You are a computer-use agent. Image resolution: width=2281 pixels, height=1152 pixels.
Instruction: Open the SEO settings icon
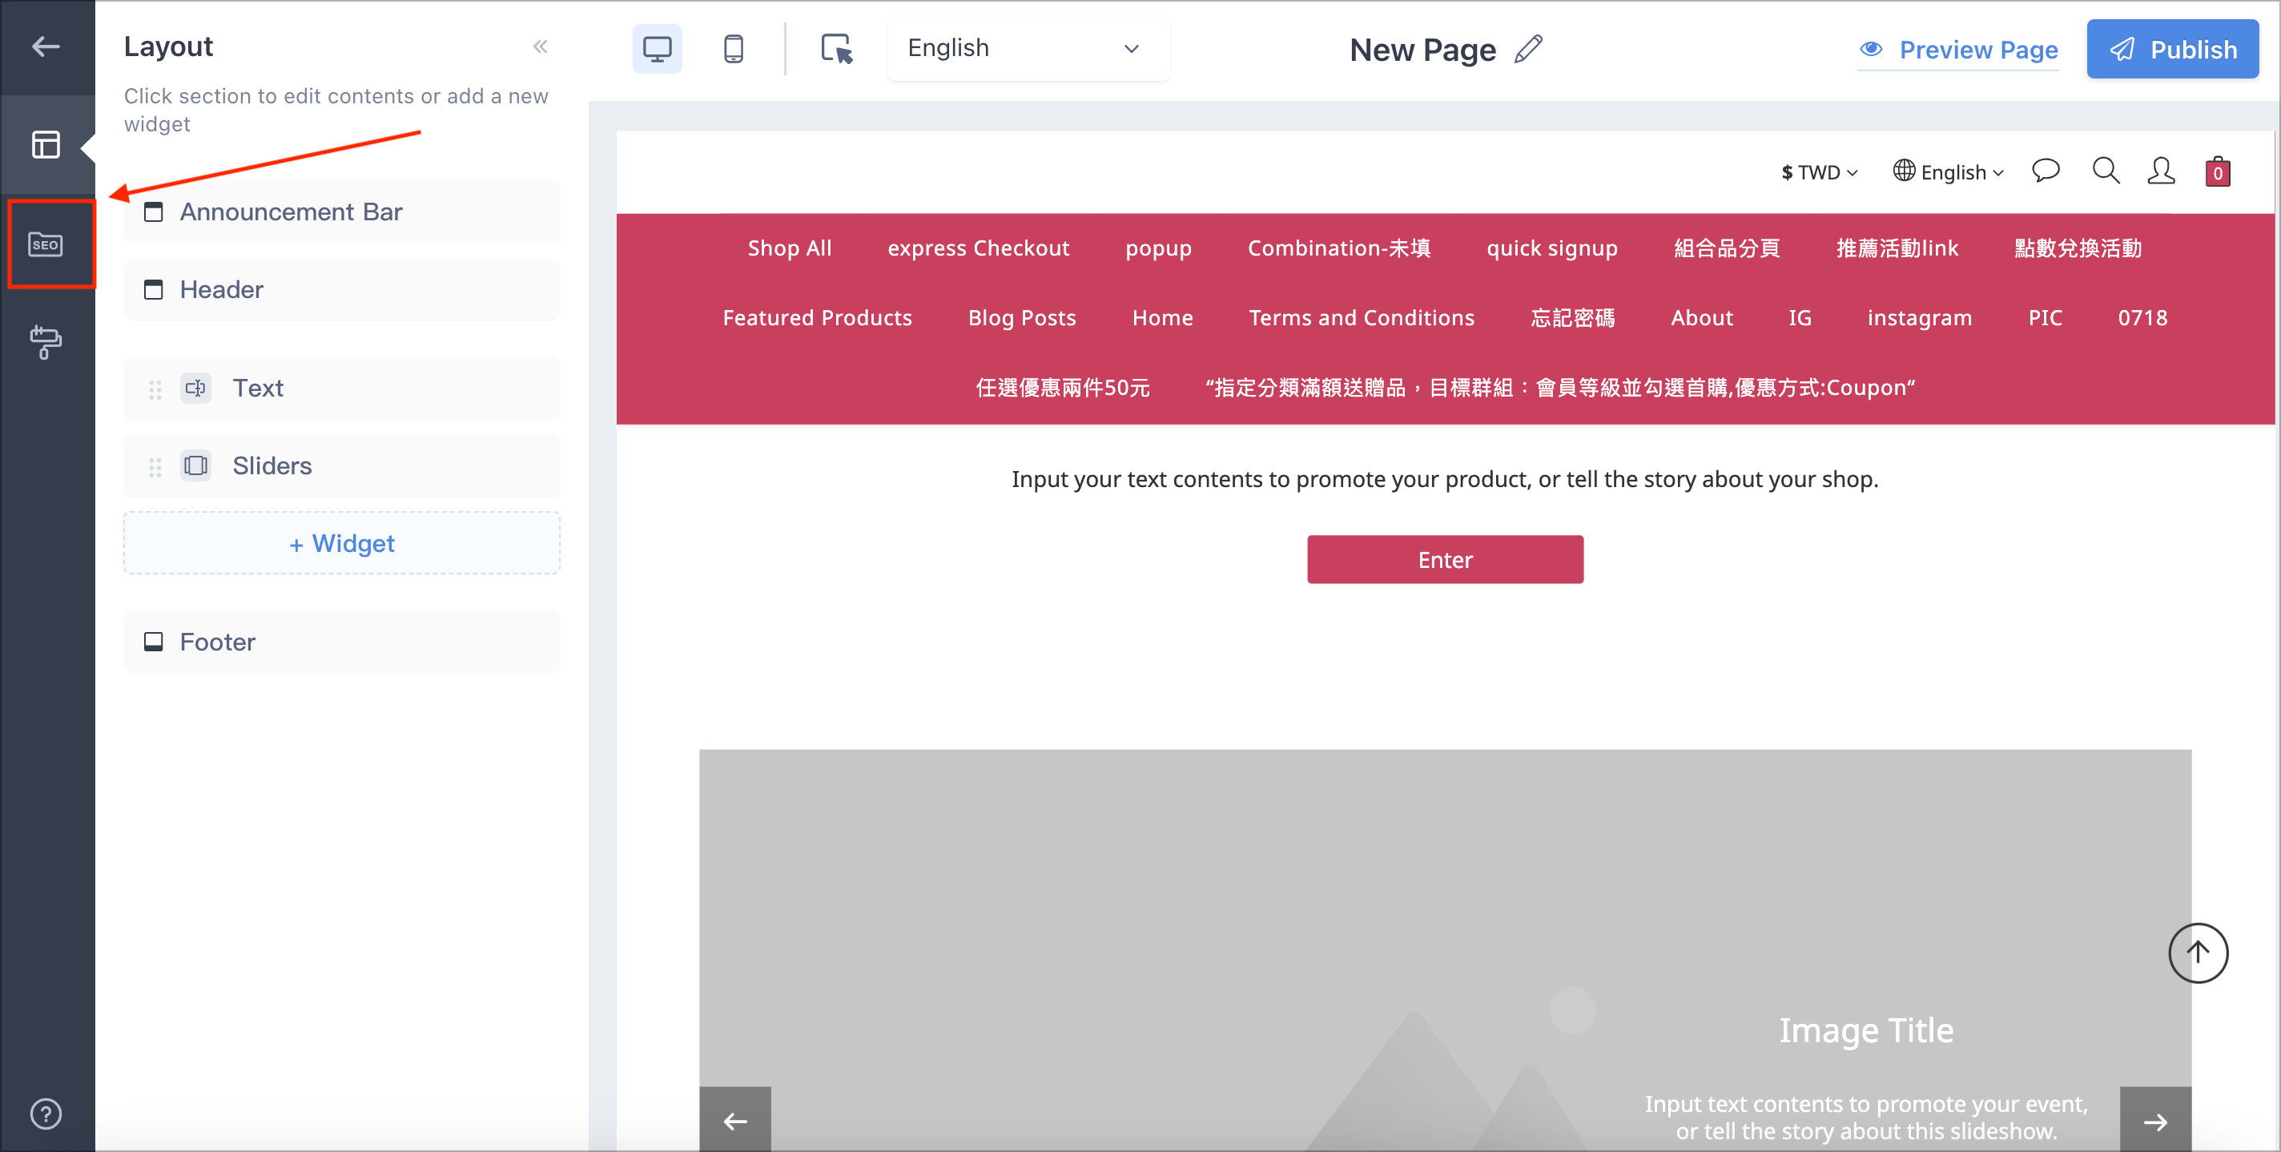[46, 244]
